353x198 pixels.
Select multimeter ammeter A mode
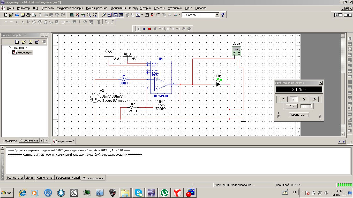tap(283, 99)
